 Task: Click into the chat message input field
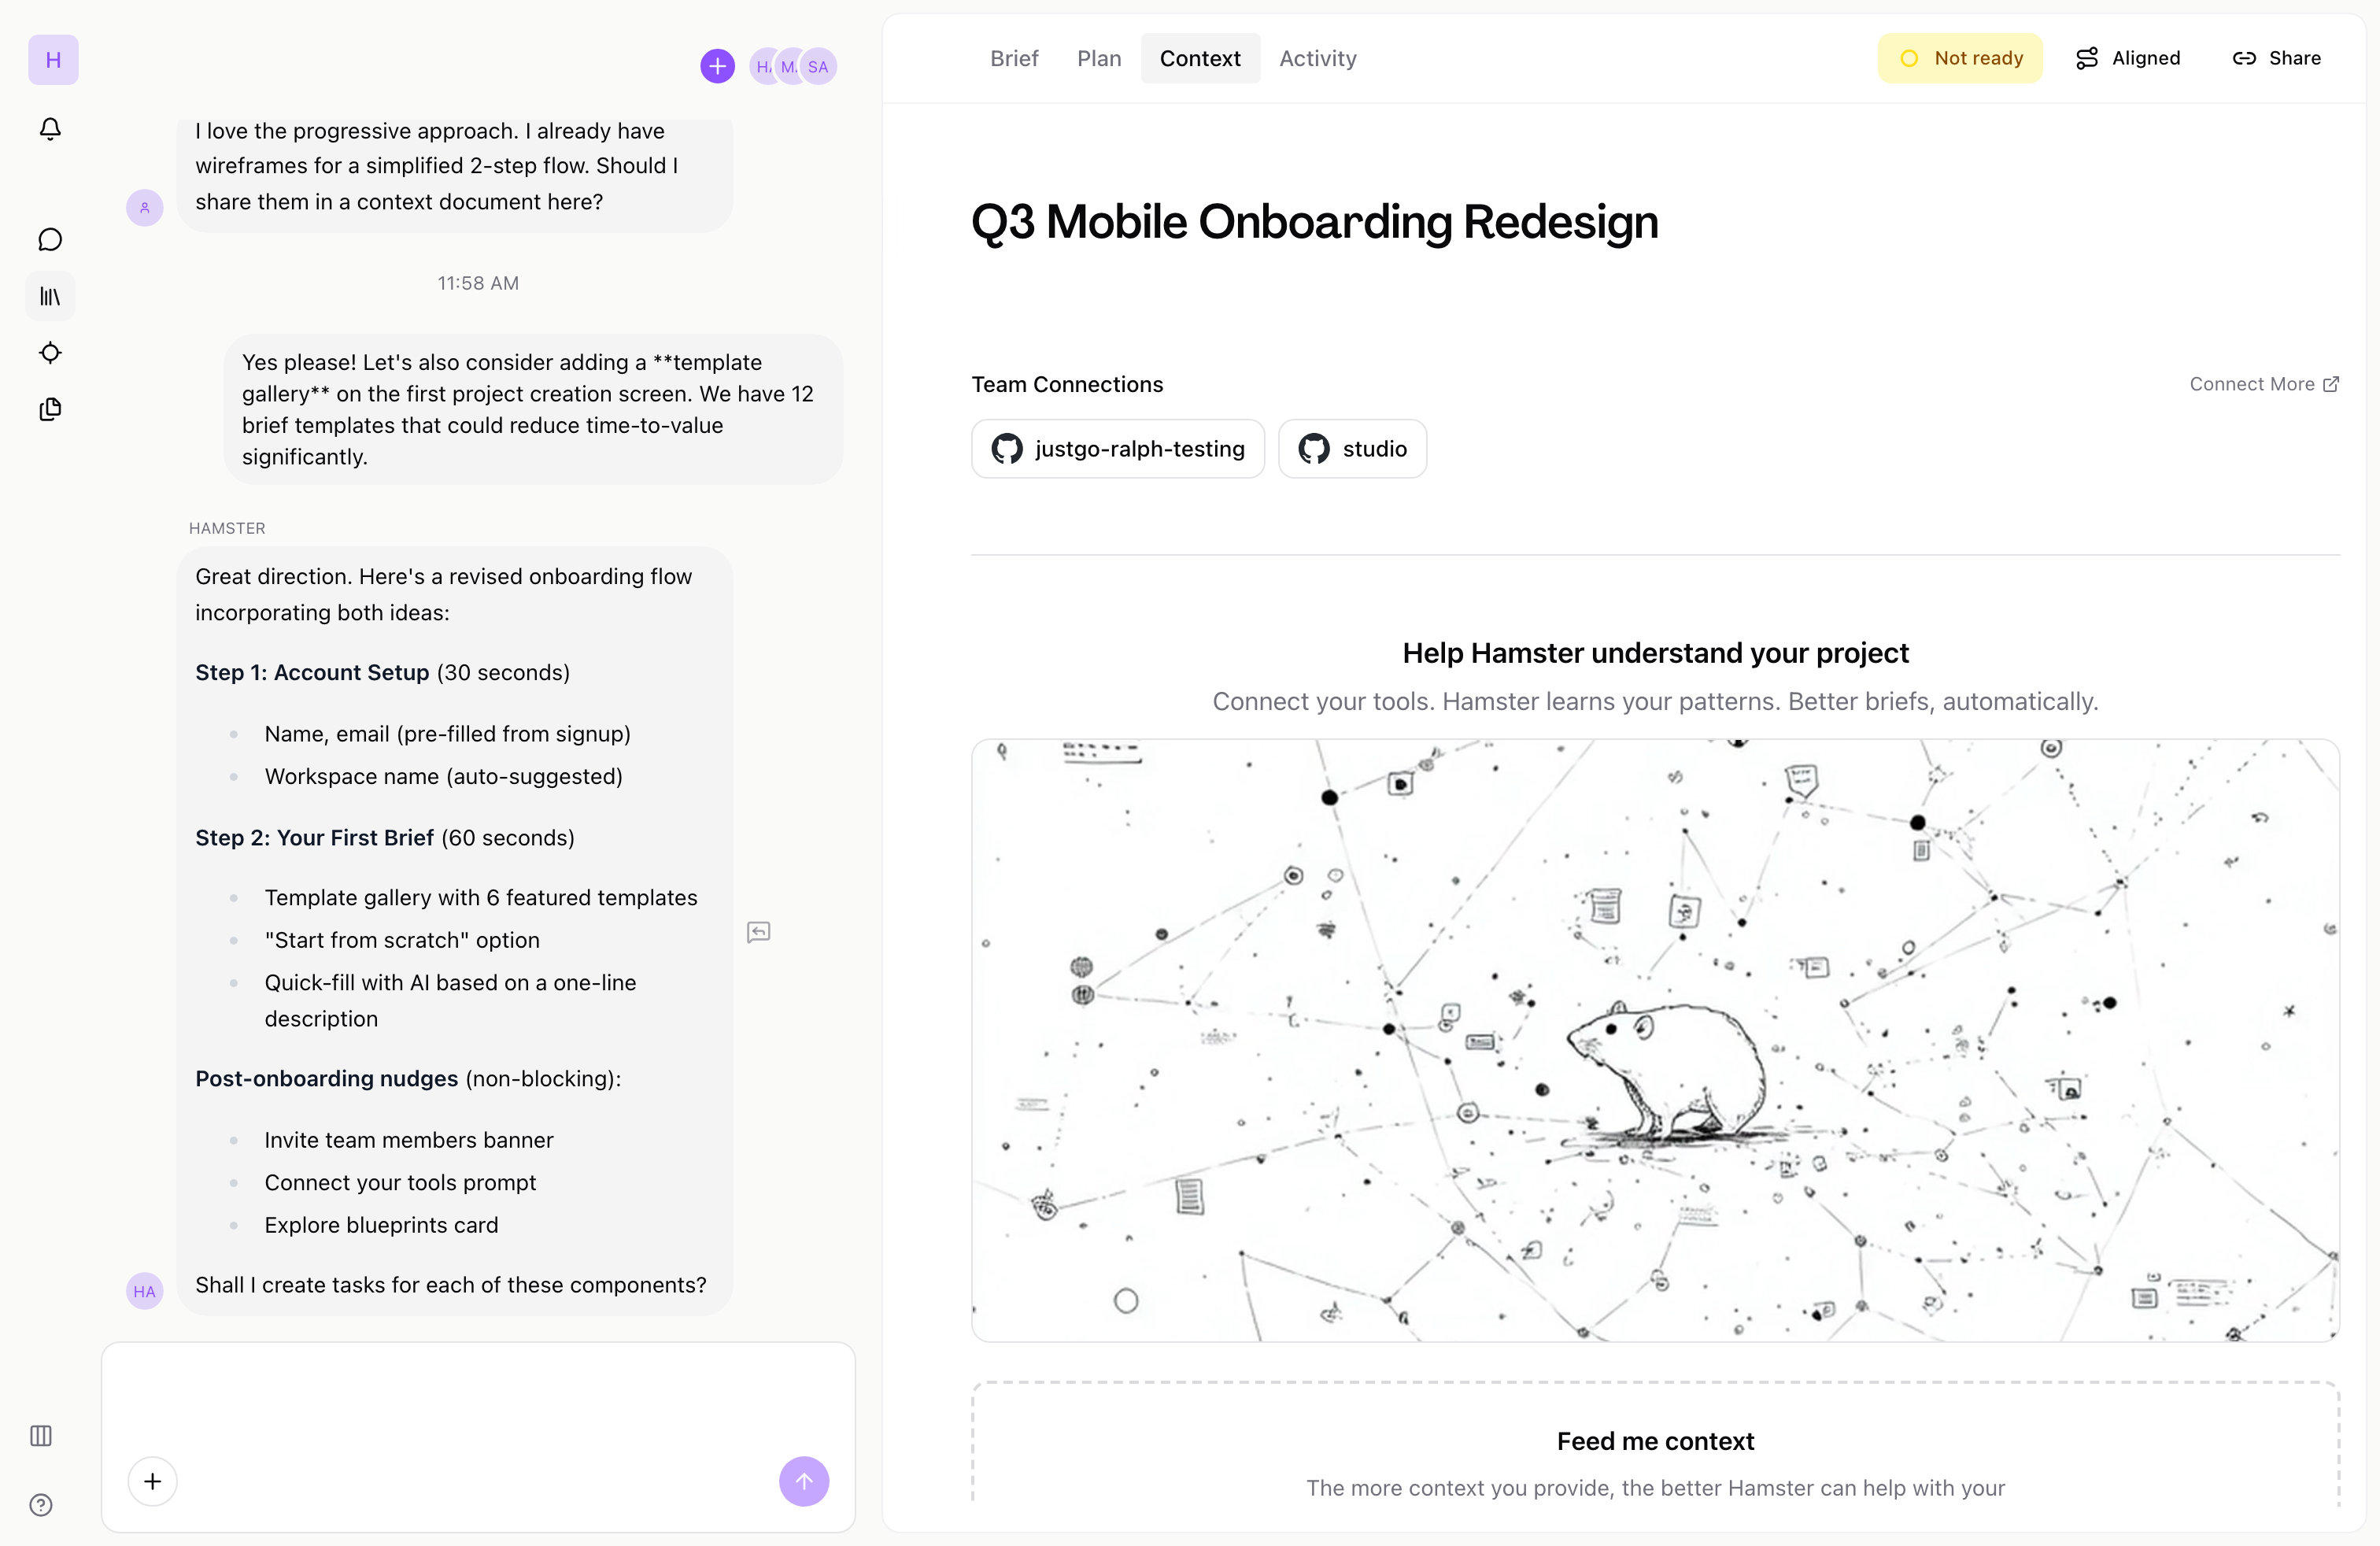tap(478, 1400)
